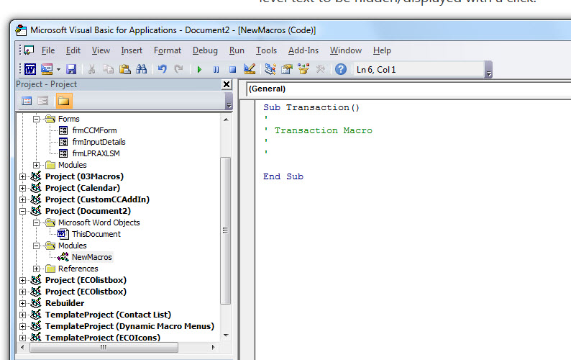Expand the References folder

tap(36, 269)
